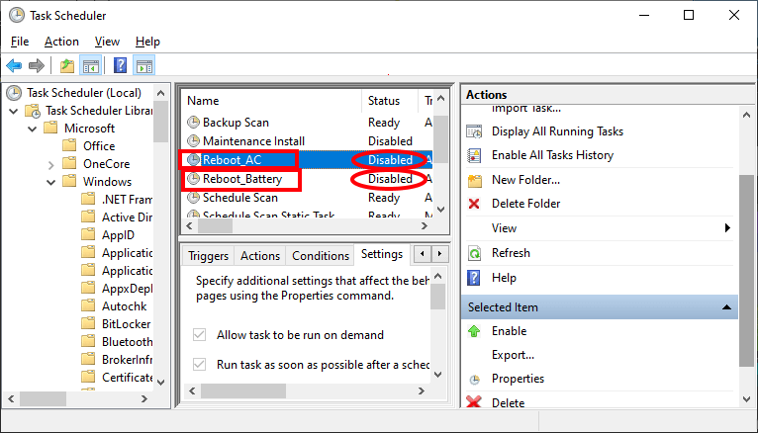
Task: Click the red X Delete icon under Selected Item
Action: [x=474, y=401]
